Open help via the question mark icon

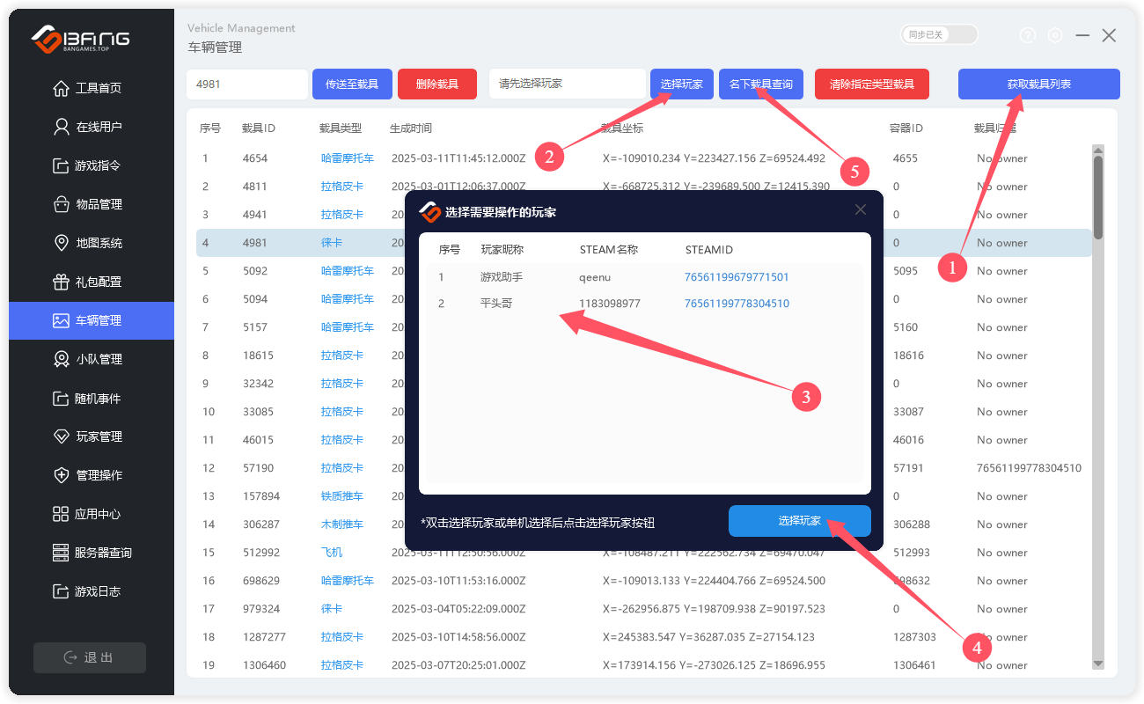point(1028,35)
